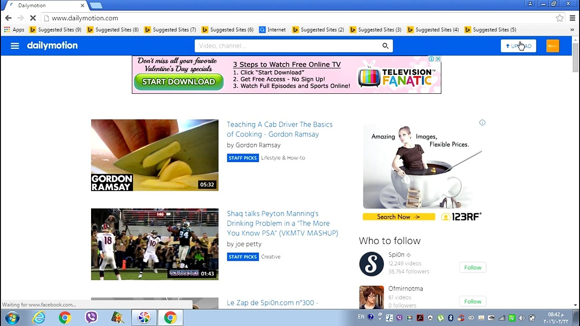
Task: Open the Internet bookmark
Action: coord(272,29)
